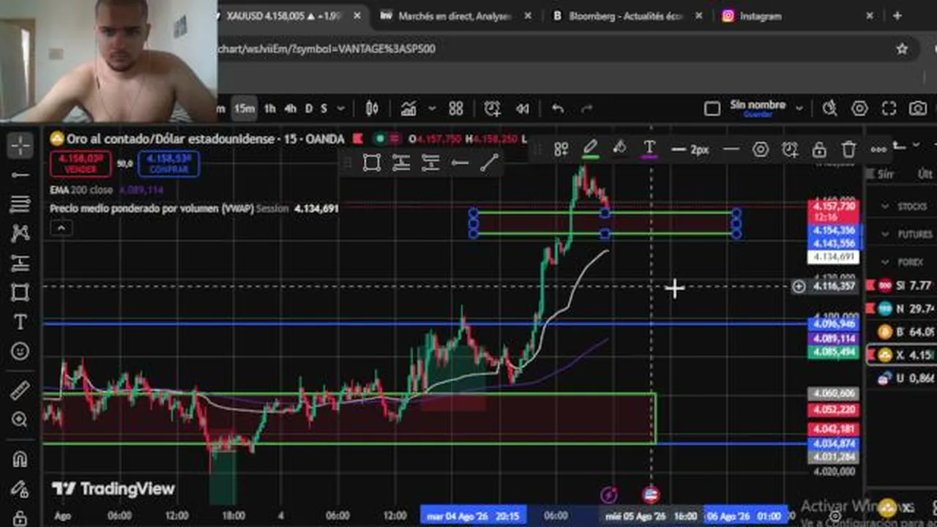Select the ruler measure tool
The height and width of the screenshot is (527, 937).
coord(20,390)
